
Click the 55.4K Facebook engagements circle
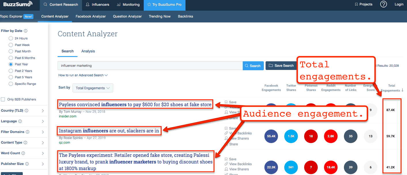coord(271,136)
